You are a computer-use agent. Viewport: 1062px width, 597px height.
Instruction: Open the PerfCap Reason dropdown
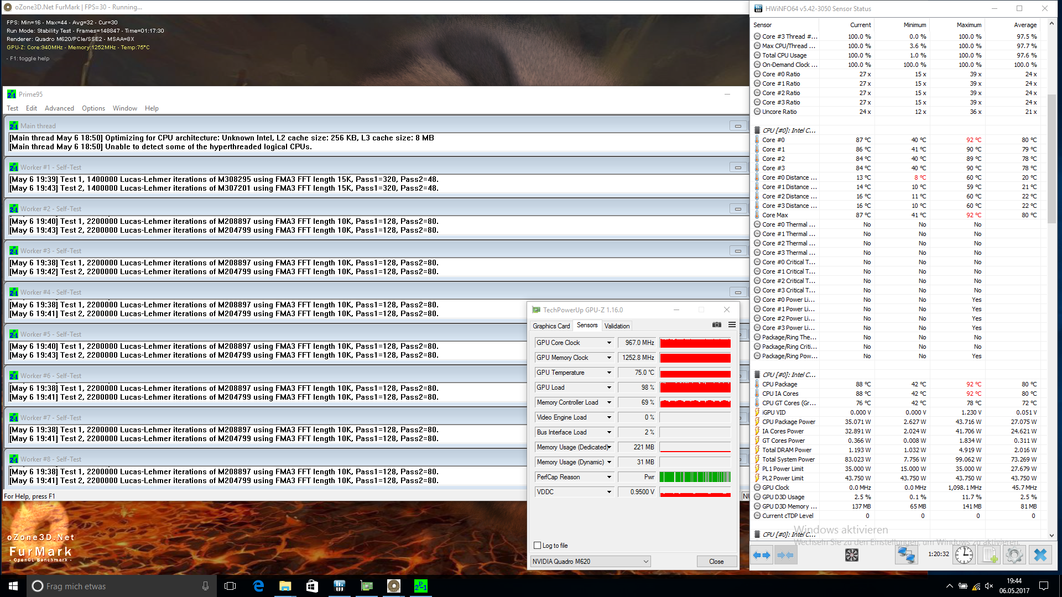(x=609, y=477)
